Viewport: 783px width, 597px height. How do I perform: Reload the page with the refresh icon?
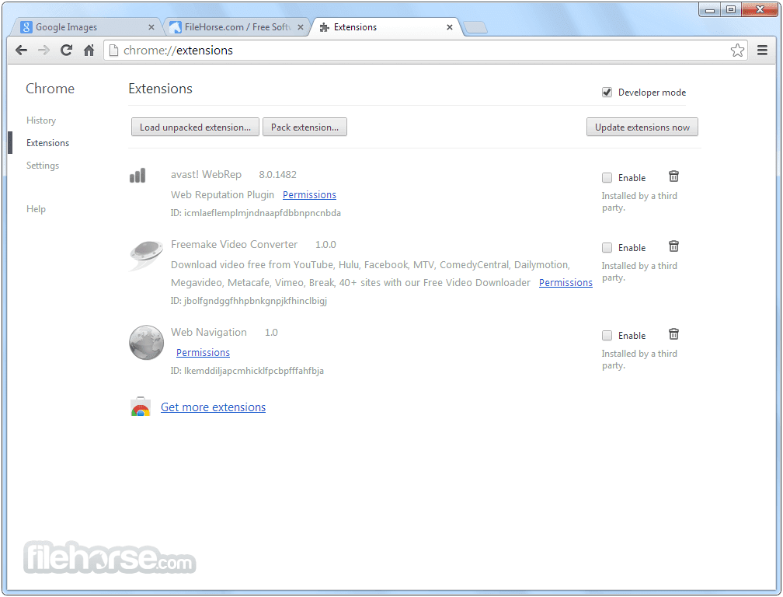pyautogui.click(x=67, y=50)
